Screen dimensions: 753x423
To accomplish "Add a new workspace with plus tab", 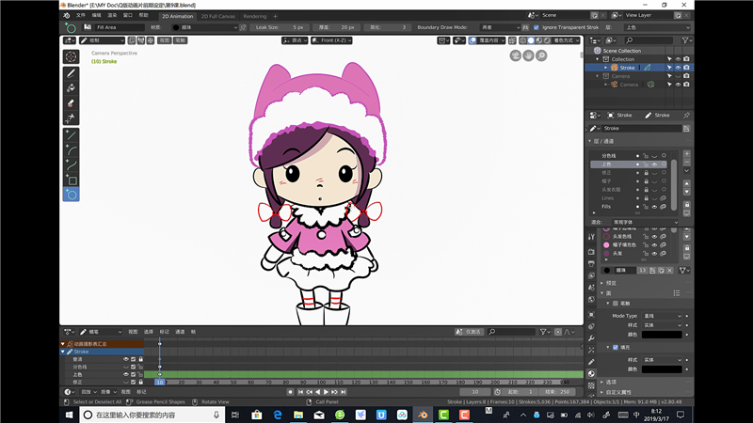I will point(276,16).
